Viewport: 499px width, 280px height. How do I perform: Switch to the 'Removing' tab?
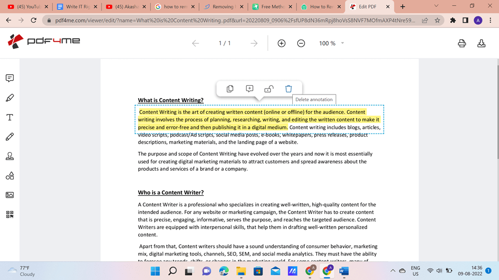pyautogui.click(x=224, y=6)
